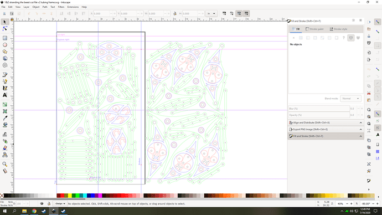Select the color Dropper tool

tap(4, 118)
